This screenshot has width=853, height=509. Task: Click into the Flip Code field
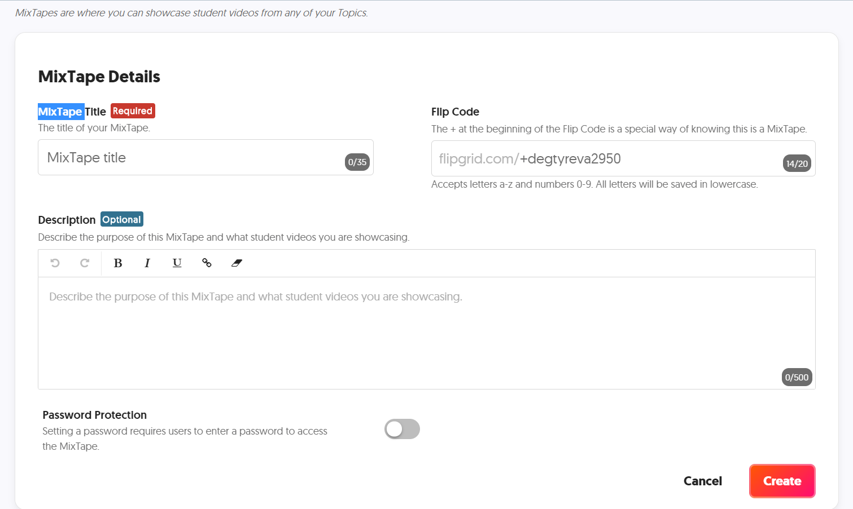pos(623,158)
